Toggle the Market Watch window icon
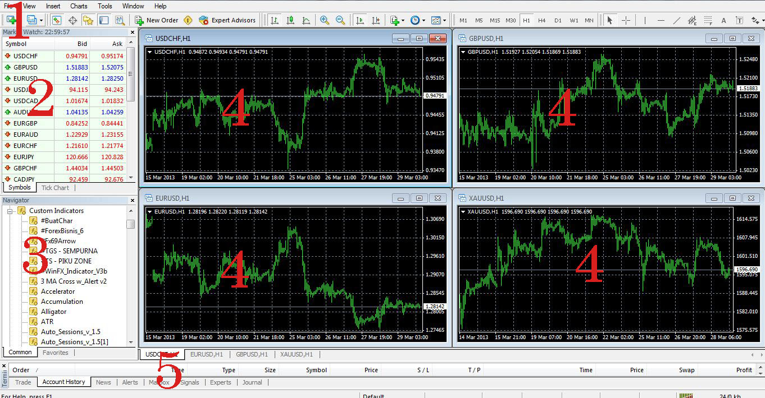The width and height of the screenshot is (765, 398). (x=57, y=20)
